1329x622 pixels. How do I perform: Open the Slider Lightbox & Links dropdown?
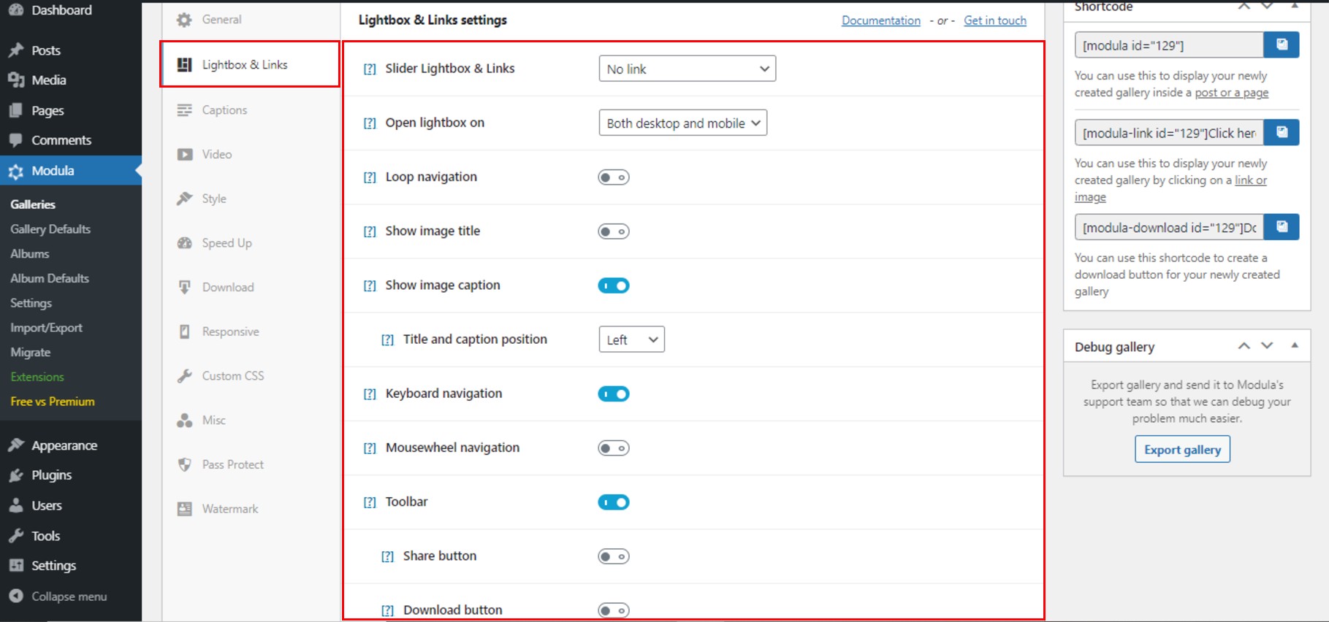(687, 69)
